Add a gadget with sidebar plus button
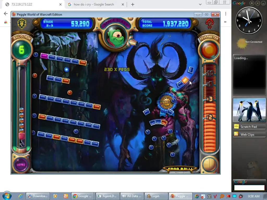Viewport: 267px width, 200px height. (252, 3)
